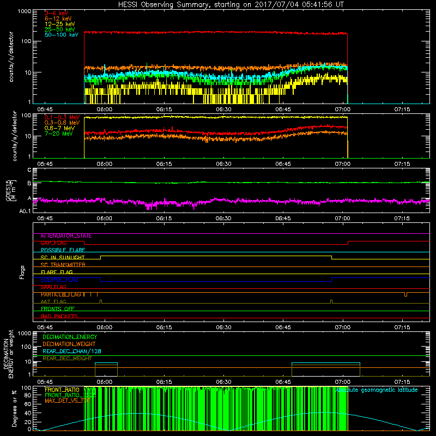Select the orange 0.3-0.8 MeV legend label

point(62,123)
